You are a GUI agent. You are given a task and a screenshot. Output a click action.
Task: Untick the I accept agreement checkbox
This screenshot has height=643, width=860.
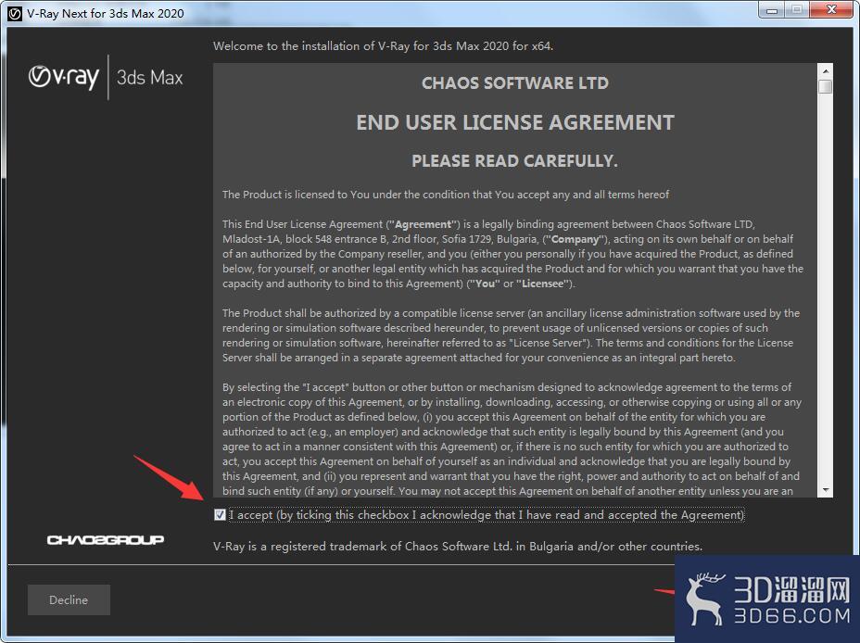(x=220, y=515)
